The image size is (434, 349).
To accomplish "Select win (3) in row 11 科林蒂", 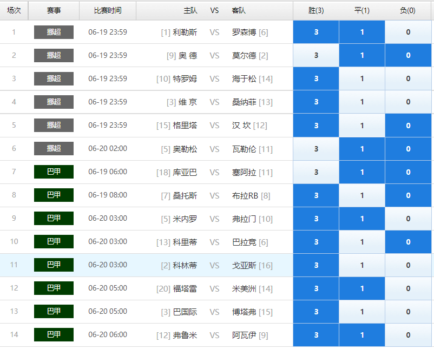I will tap(316, 265).
